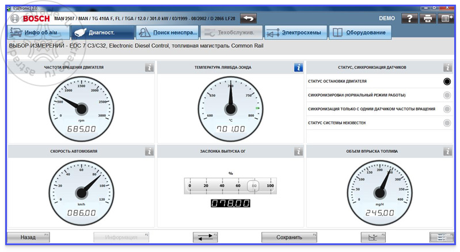Click the ESI[tronic] 2.0 window title
The image size is (460, 252).
(x=25, y=8)
